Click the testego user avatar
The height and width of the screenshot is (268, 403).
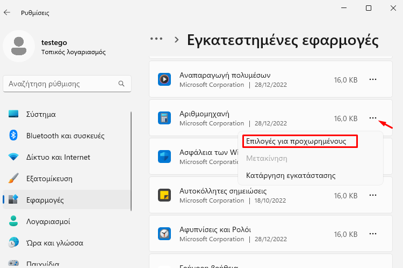19,46
